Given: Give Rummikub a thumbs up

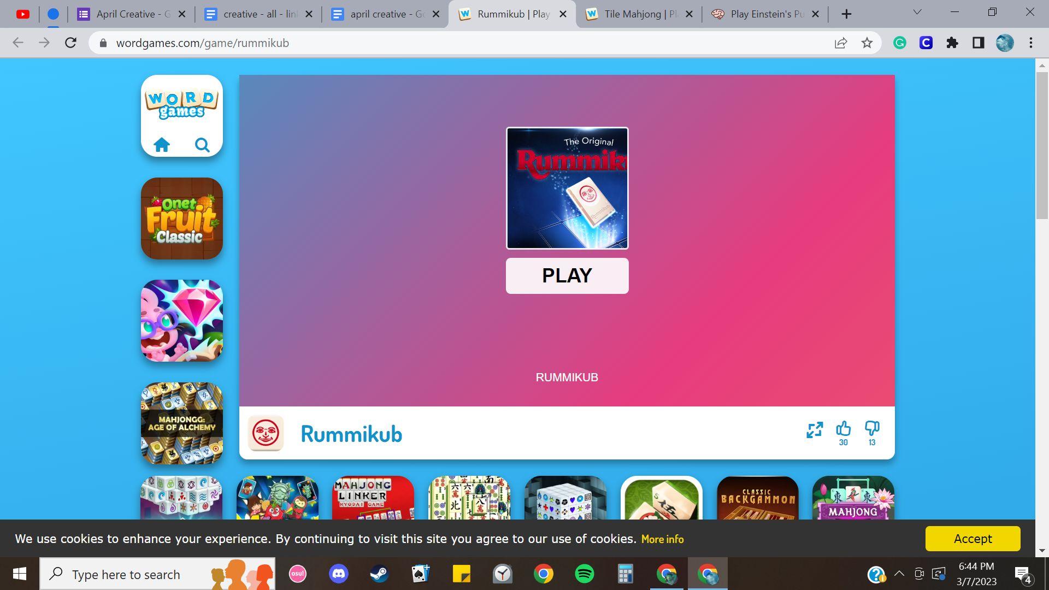Looking at the screenshot, I should click(x=843, y=428).
